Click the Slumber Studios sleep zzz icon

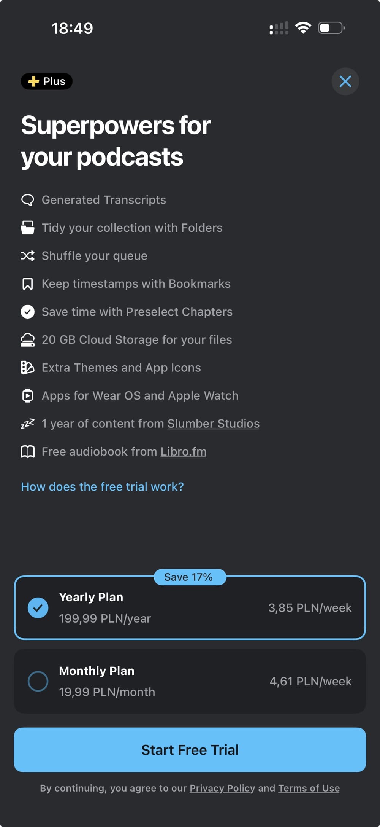(27, 423)
